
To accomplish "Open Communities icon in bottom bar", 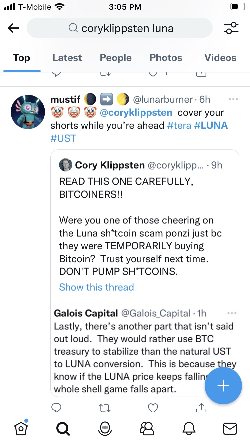I will (147, 428).
